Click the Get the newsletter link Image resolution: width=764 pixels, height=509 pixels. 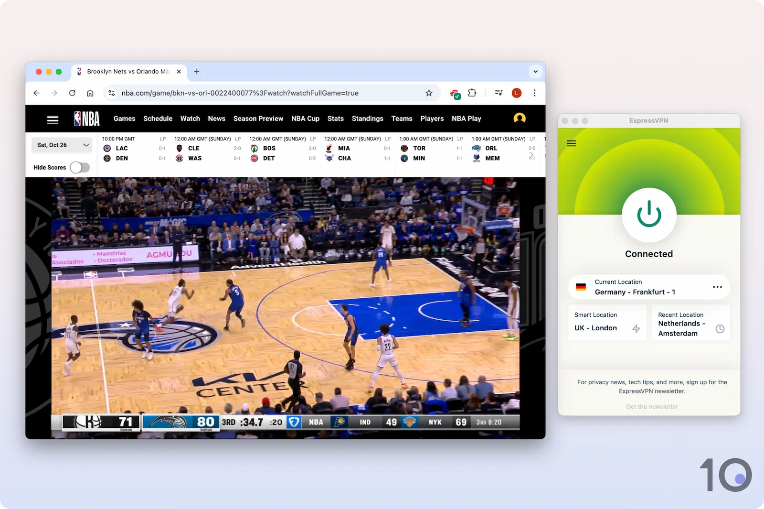pos(652,407)
